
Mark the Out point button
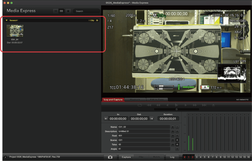point(152,119)
